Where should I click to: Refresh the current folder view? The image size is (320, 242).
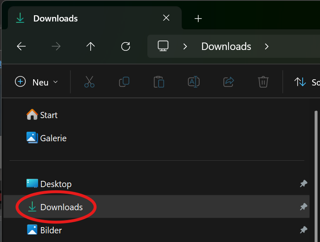click(x=125, y=46)
